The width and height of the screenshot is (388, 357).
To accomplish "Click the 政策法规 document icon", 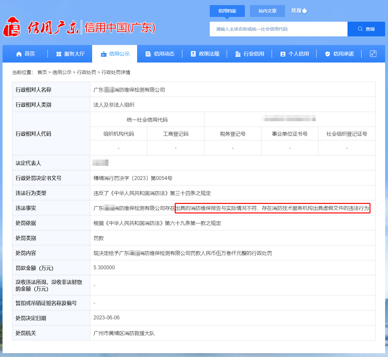I will coord(193,54).
